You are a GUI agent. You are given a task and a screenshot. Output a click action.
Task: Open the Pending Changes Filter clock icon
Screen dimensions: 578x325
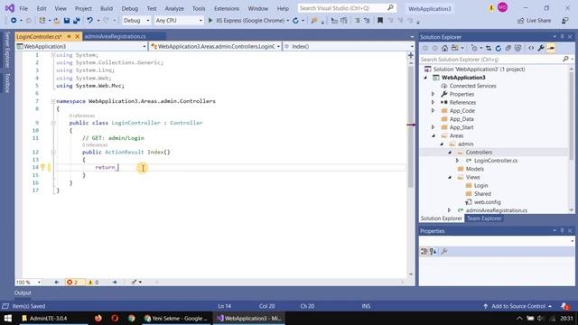coord(474,48)
